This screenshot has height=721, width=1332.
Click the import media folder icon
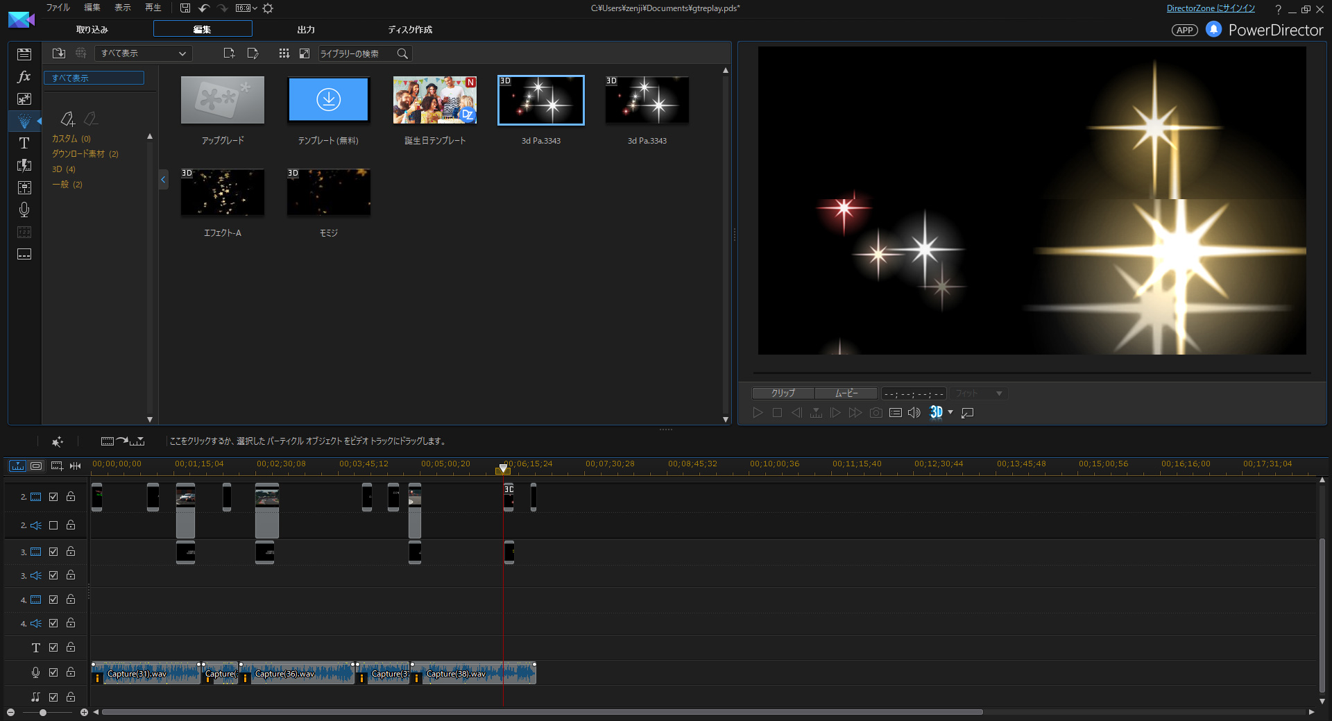59,53
